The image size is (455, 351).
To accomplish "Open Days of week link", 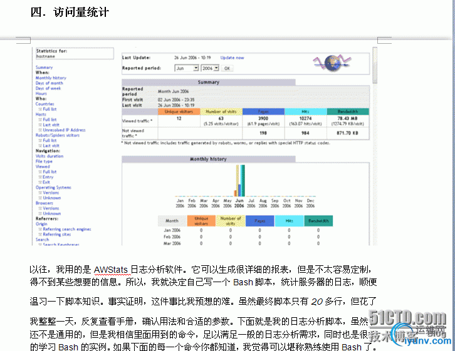I will [x=48, y=88].
